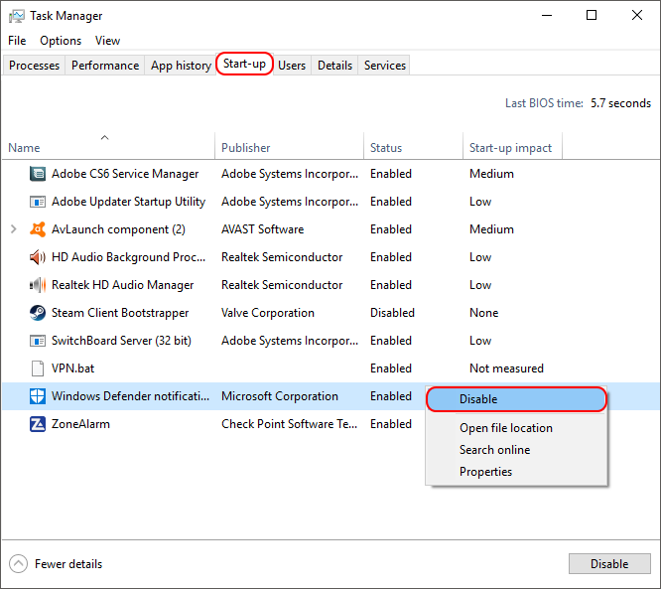The height and width of the screenshot is (589, 661).
Task: Click the Disable button at bottom right
Action: coord(609,564)
